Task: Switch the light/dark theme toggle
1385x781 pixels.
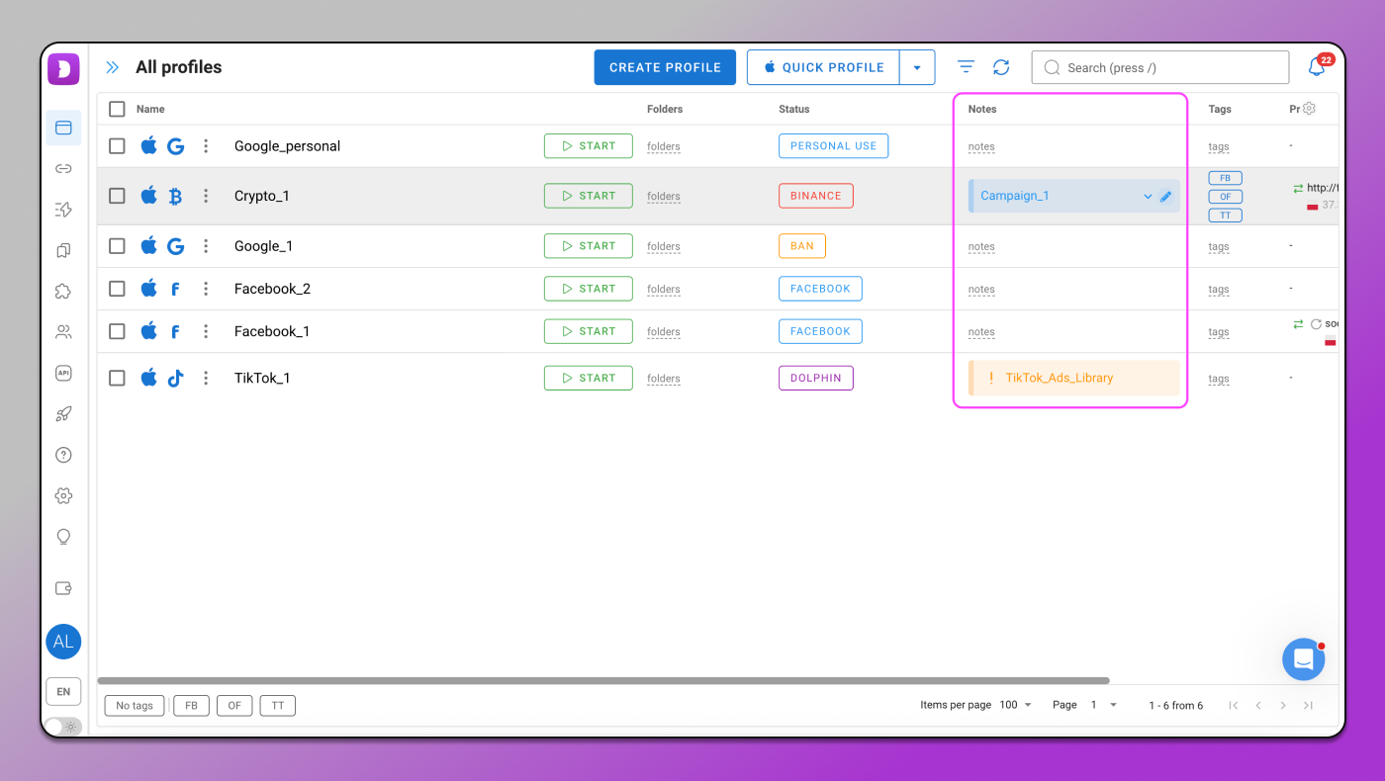Action: point(62,727)
